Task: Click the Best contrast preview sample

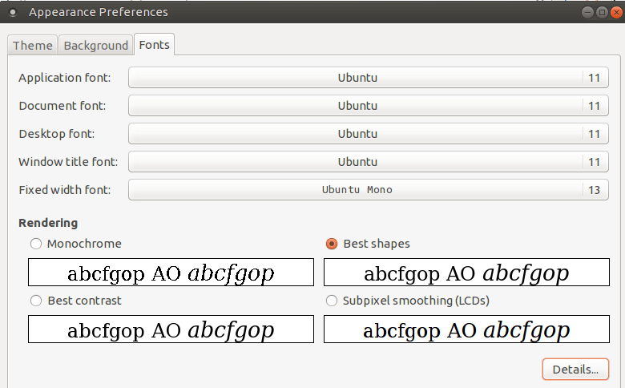Action: [171, 329]
